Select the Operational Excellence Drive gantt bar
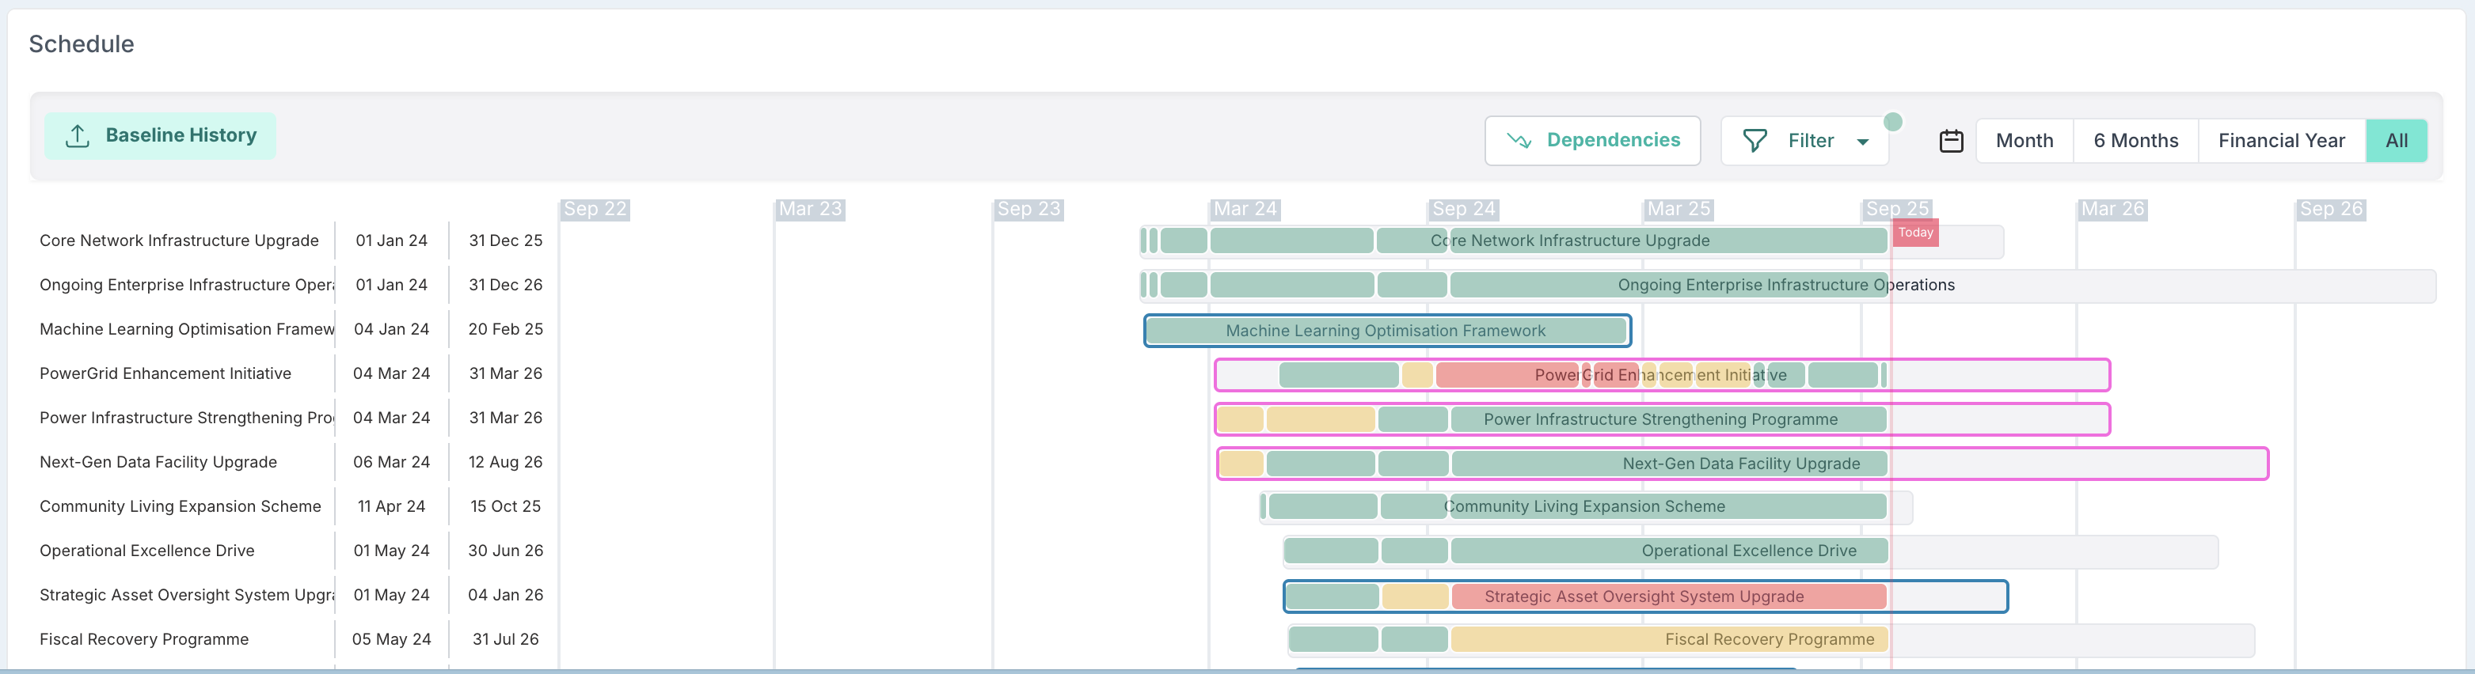This screenshot has height=674, width=2475. click(x=1668, y=551)
